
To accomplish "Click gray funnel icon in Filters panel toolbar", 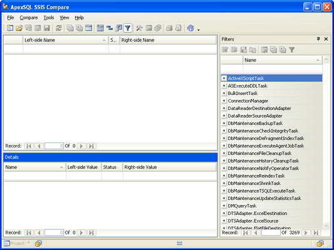I will click(292, 50).
